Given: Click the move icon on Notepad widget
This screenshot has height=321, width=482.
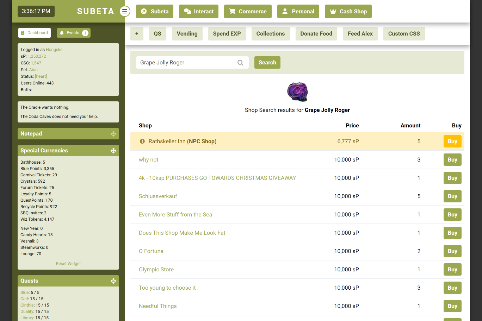Looking at the screenshot, I should pyautogui.click(x=113, y=134).
